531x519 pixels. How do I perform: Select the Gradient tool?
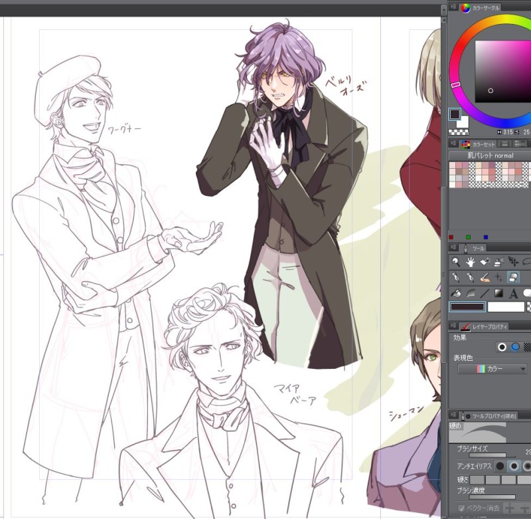tap(499, 293)
